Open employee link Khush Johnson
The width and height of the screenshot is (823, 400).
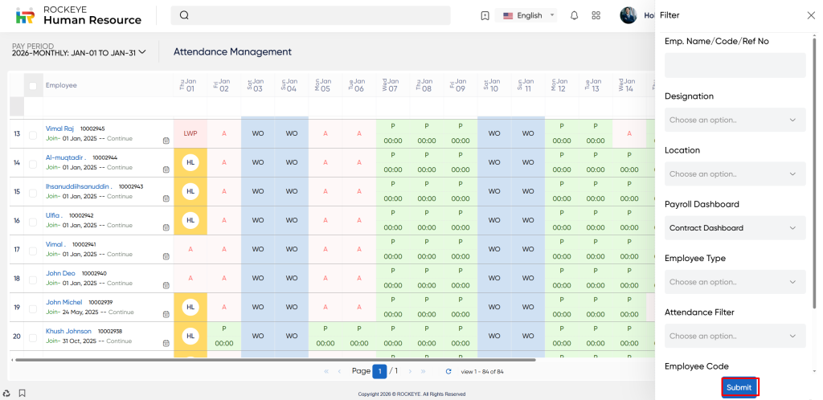(x=68, y=331)
